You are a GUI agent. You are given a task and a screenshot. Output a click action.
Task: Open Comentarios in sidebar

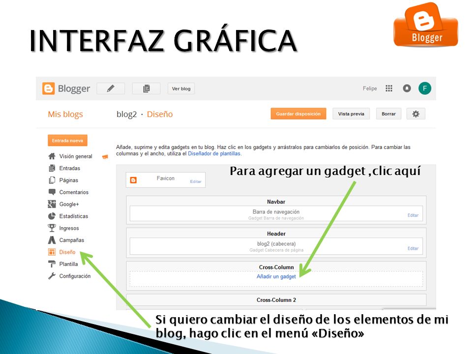pyautogui.click(x=74, y=192)
